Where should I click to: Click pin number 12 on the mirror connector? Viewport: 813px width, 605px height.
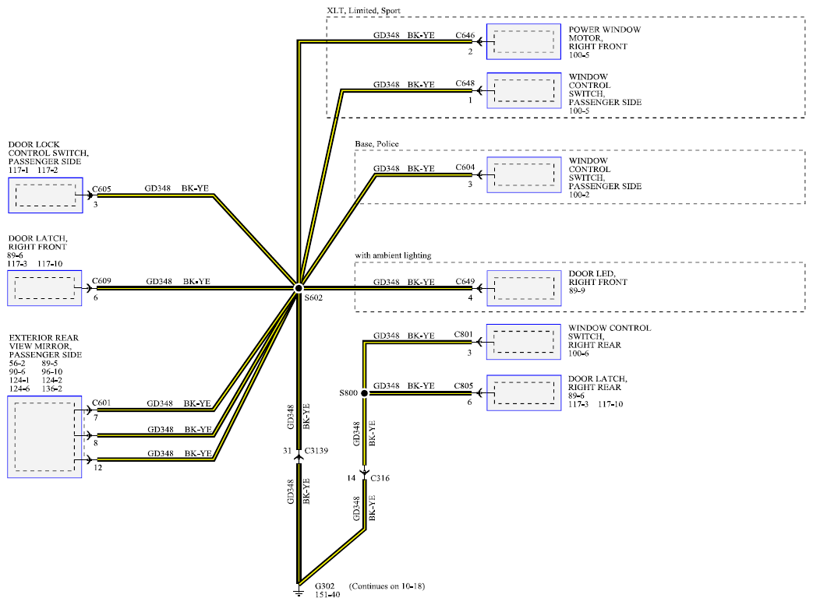tap(98, 468)
